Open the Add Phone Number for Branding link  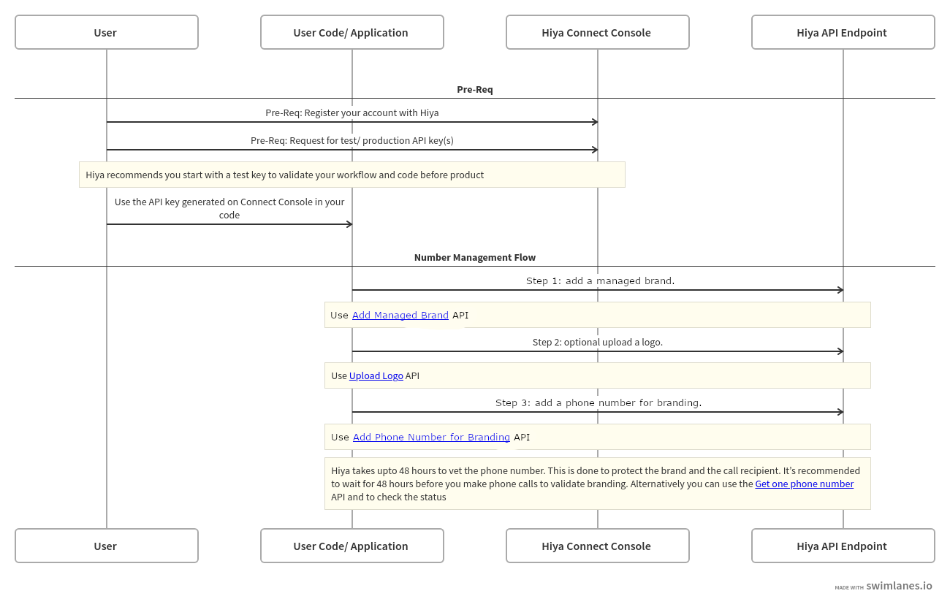[431, 438]
